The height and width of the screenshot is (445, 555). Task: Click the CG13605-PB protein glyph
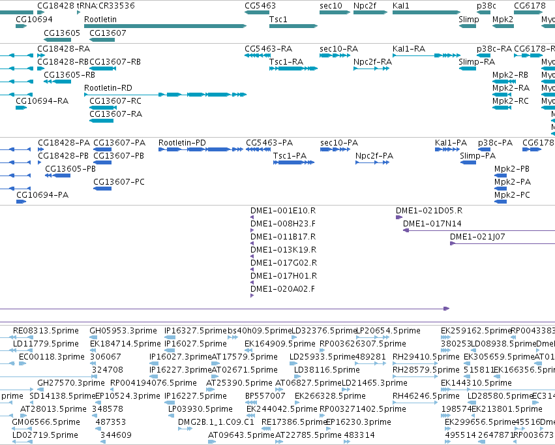57,176
